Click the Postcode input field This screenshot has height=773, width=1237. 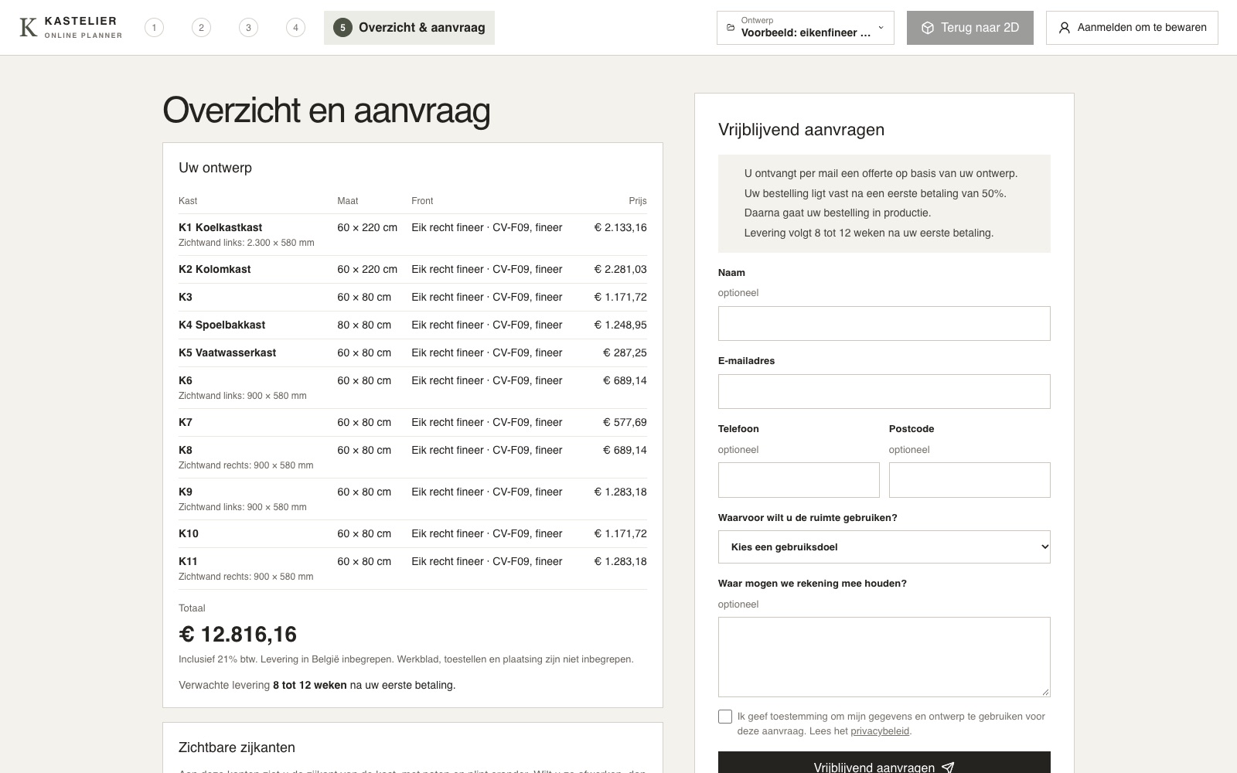coord(969,480)
